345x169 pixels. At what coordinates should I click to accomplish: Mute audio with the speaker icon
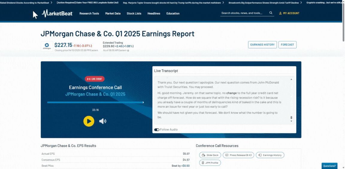click(x=103, y=121)
